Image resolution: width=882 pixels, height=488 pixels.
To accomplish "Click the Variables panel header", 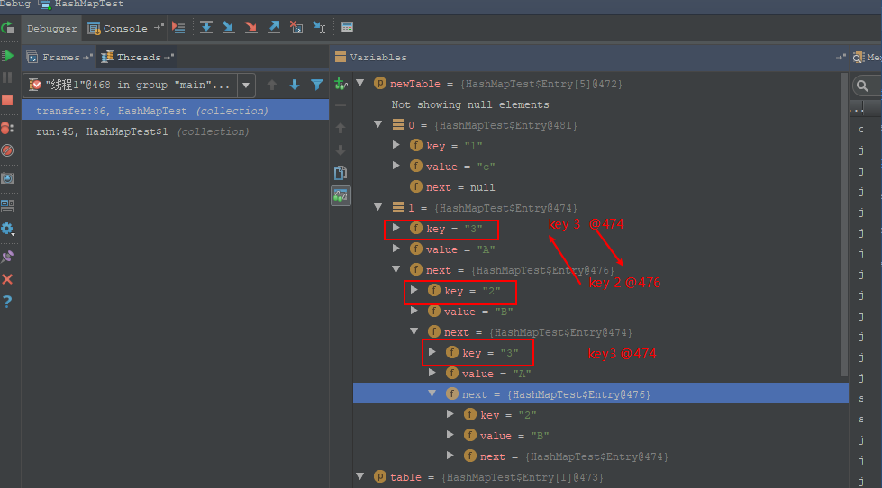I will click(x=371, y=58).
